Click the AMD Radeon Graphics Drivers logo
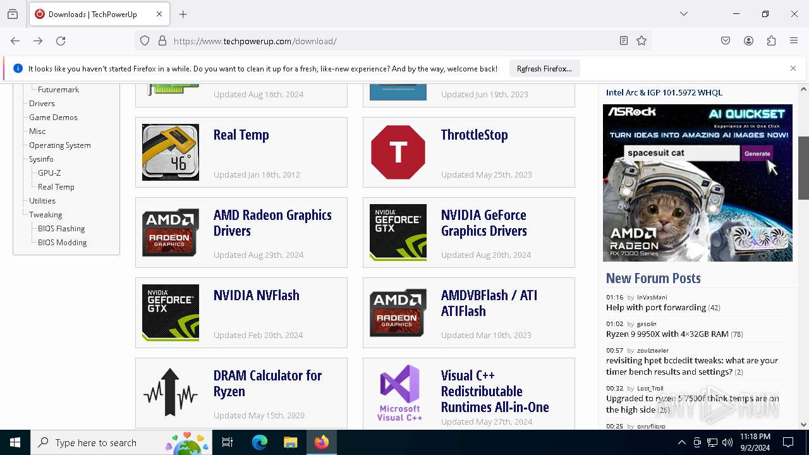Image resolution: width=809 pixels, height=455 pixels. (x=171, y=233)
